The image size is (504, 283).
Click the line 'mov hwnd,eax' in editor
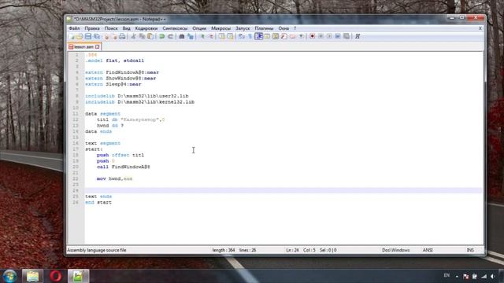pos(114,178)
